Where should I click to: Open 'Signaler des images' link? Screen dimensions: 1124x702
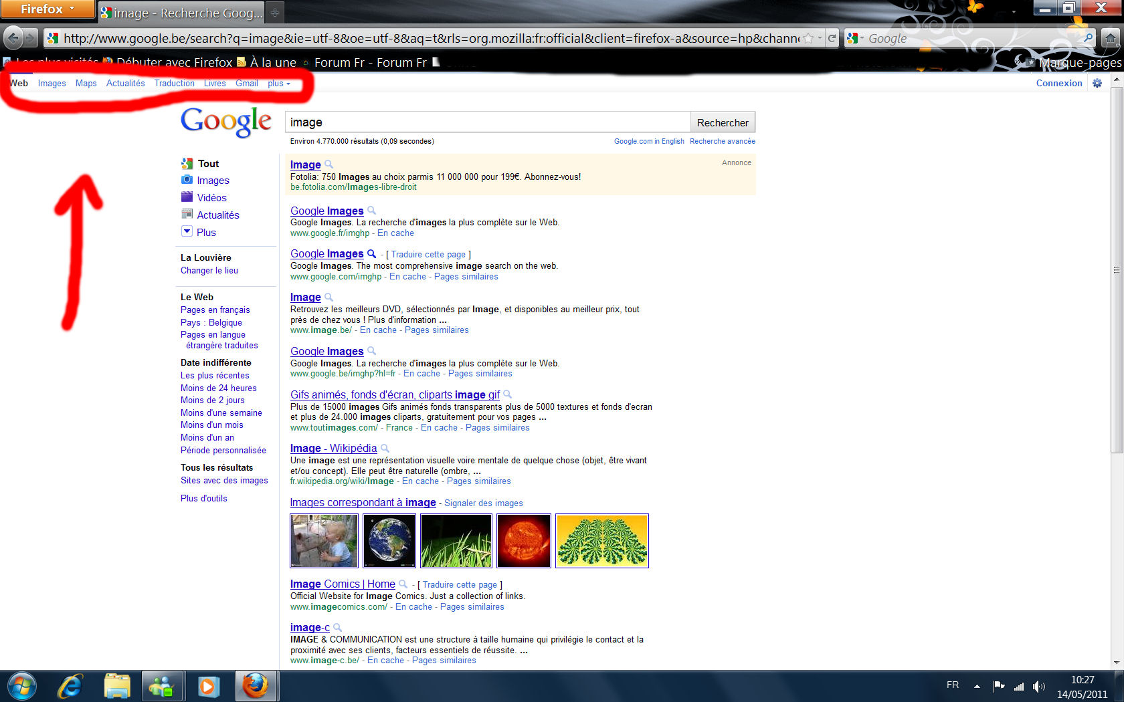coord(484,503)
